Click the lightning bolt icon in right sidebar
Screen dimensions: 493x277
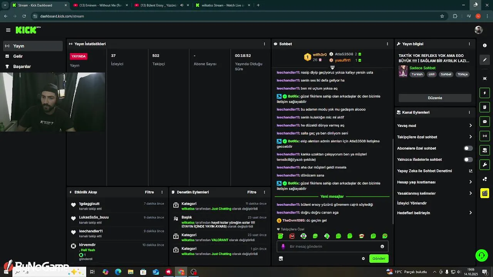coord(485,93)
